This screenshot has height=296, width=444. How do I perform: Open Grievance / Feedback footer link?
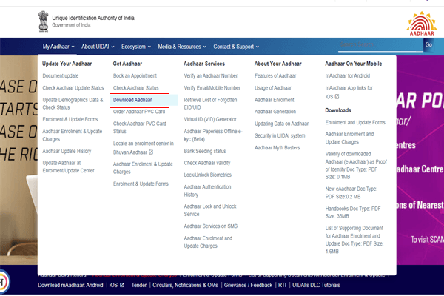click(248, 285)
